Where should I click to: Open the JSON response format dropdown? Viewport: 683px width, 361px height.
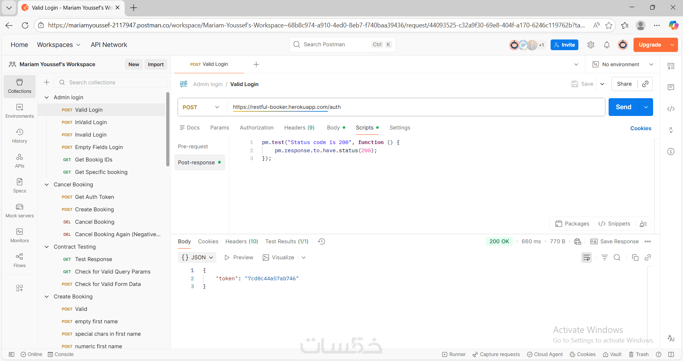[x=198, y=258]
